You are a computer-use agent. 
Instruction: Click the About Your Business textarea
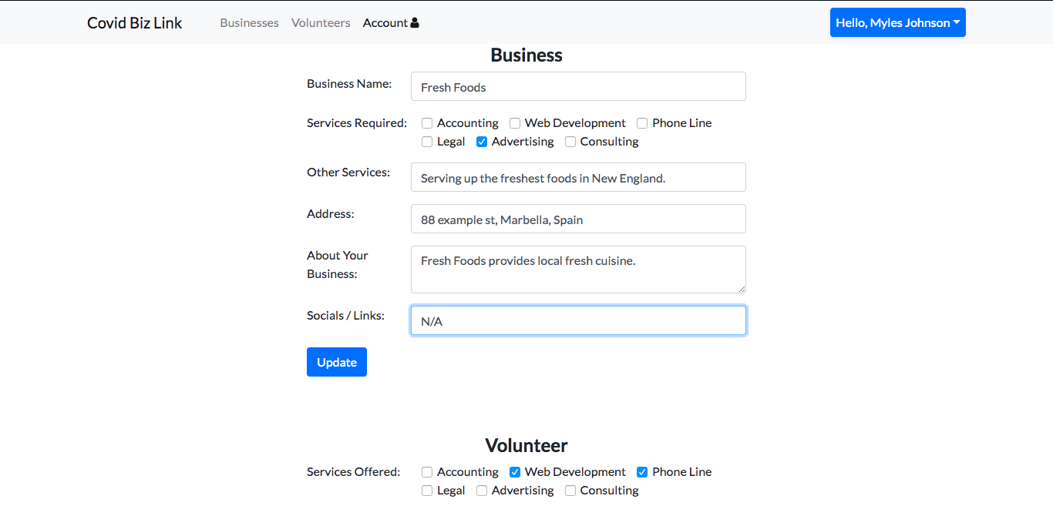click(578, 270)
